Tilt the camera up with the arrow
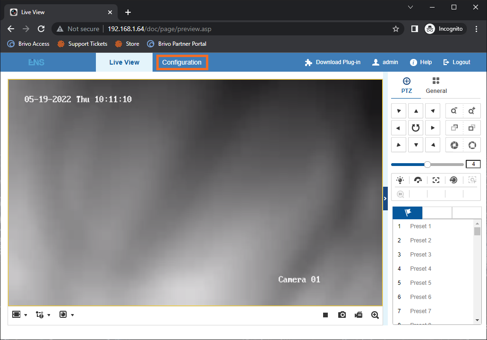487x340 pixels. tap(416, 111)
